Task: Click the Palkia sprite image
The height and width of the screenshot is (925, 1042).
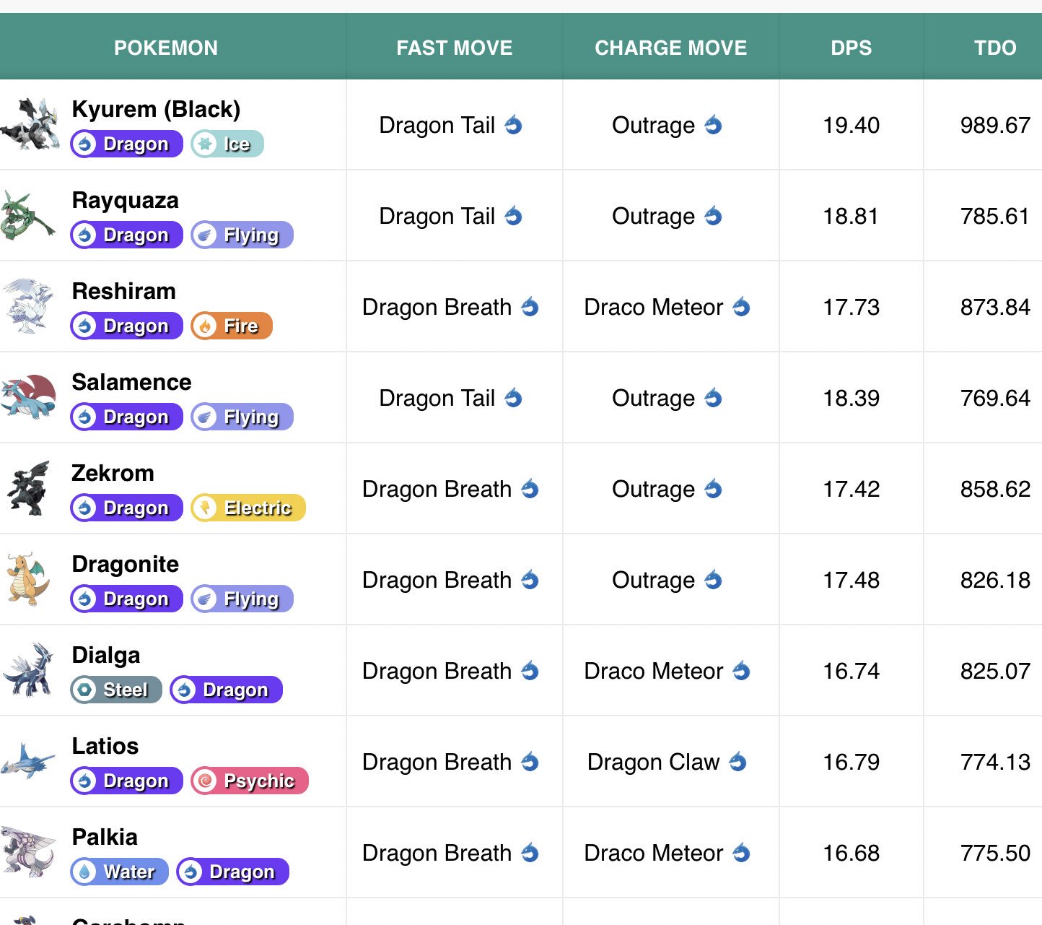Action: pyautogui.click(x=28, y=852)
